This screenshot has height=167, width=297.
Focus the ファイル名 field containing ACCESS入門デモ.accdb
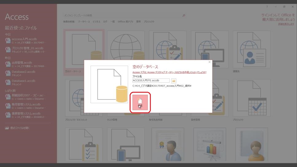coord(151,80)
